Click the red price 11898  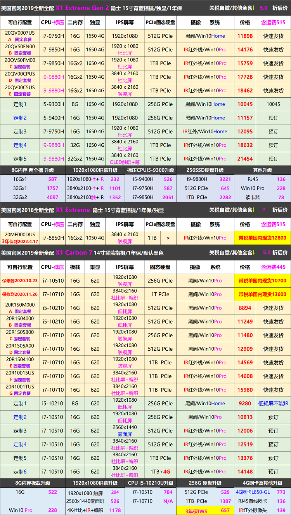[x=245, y=36]
